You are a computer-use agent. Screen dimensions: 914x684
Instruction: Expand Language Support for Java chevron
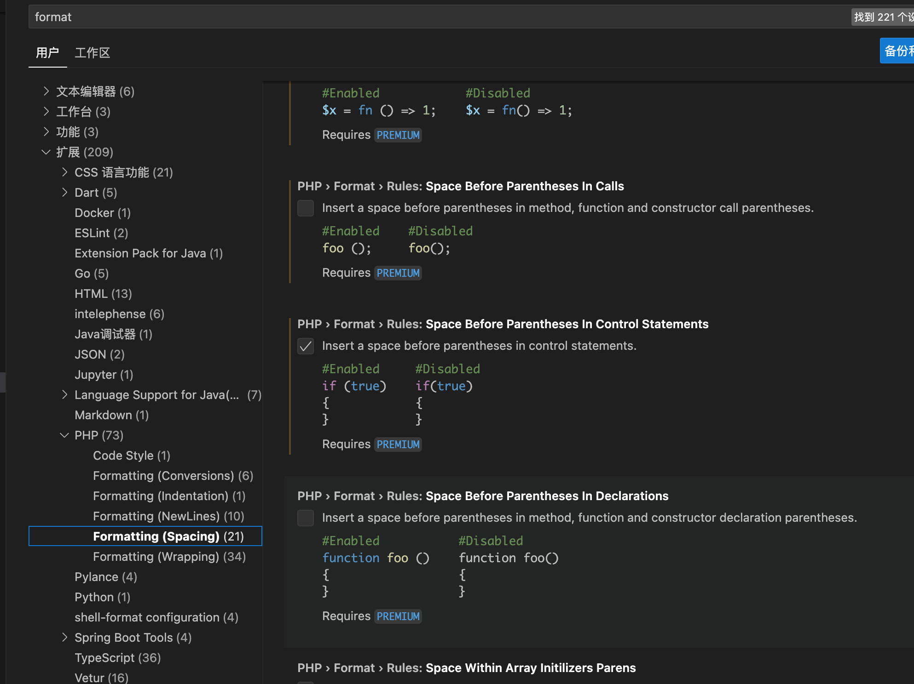coord(64,395)
